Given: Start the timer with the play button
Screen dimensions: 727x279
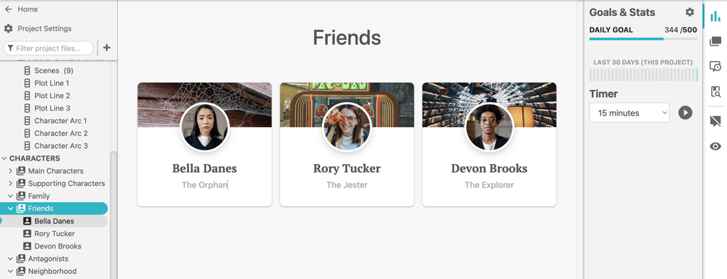Looking at the screenshot, I should [x=686, y=113].
